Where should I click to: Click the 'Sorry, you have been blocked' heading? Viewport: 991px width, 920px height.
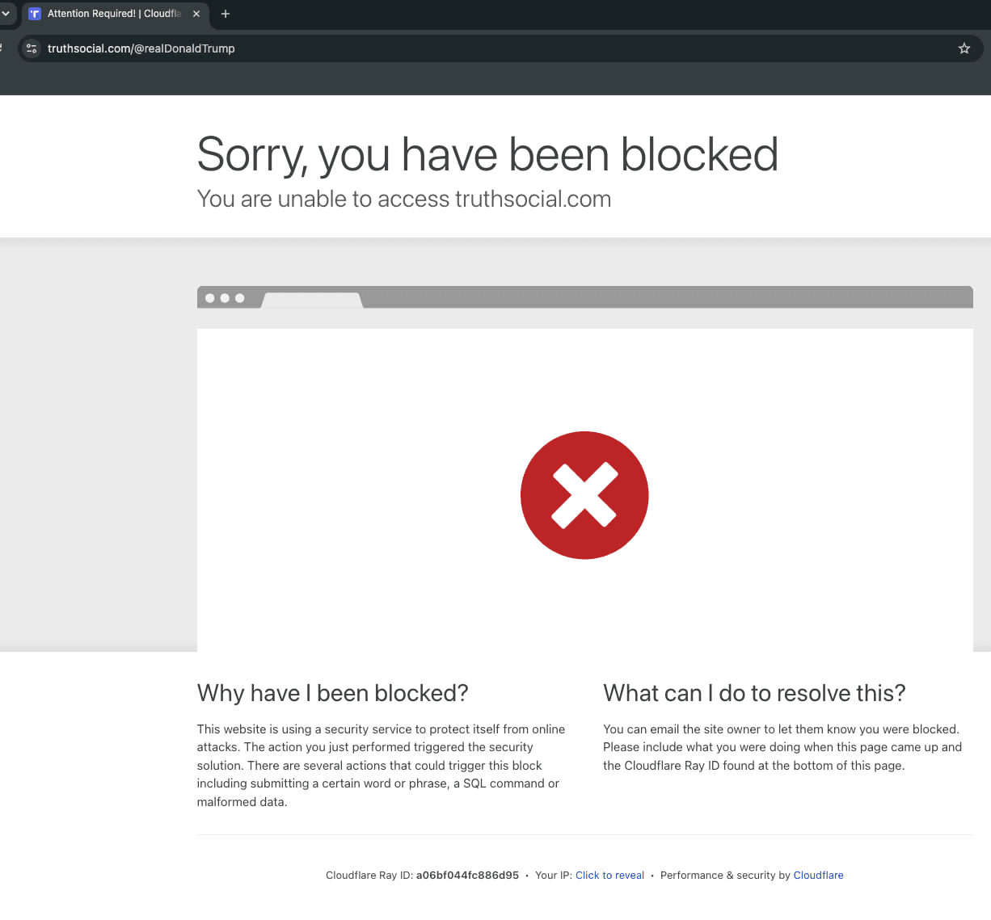487,154
